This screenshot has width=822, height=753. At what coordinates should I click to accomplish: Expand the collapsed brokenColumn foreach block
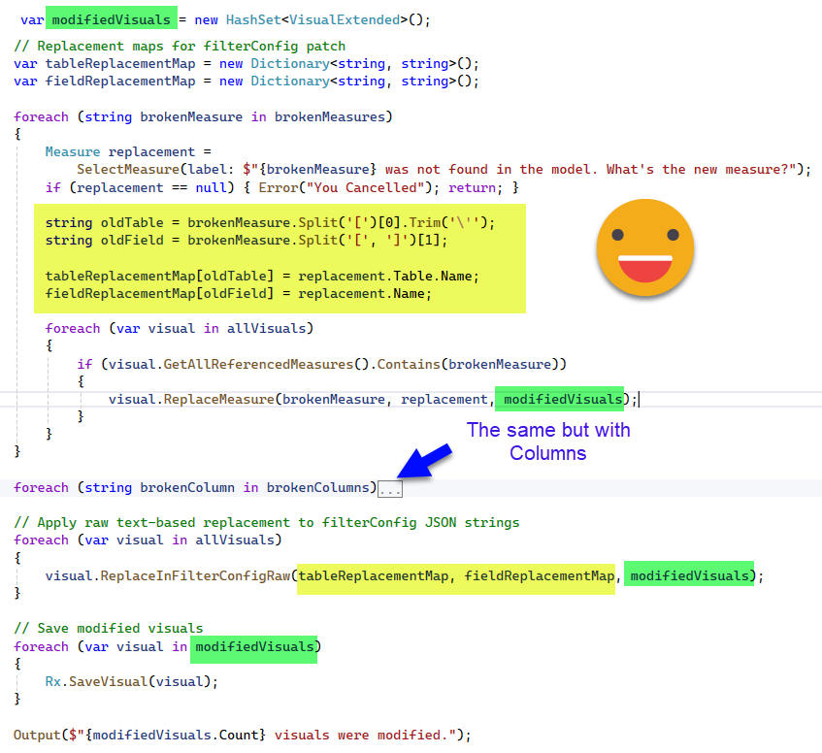coord(390,489)
